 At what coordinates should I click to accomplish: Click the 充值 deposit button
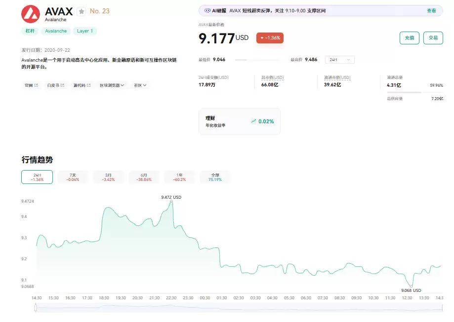point(410,38)
